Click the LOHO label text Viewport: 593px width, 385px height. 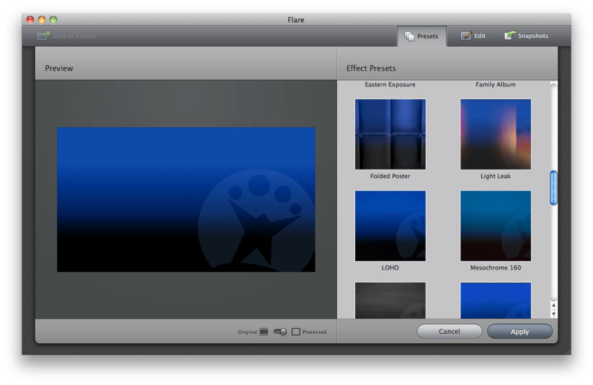(390, 268)
